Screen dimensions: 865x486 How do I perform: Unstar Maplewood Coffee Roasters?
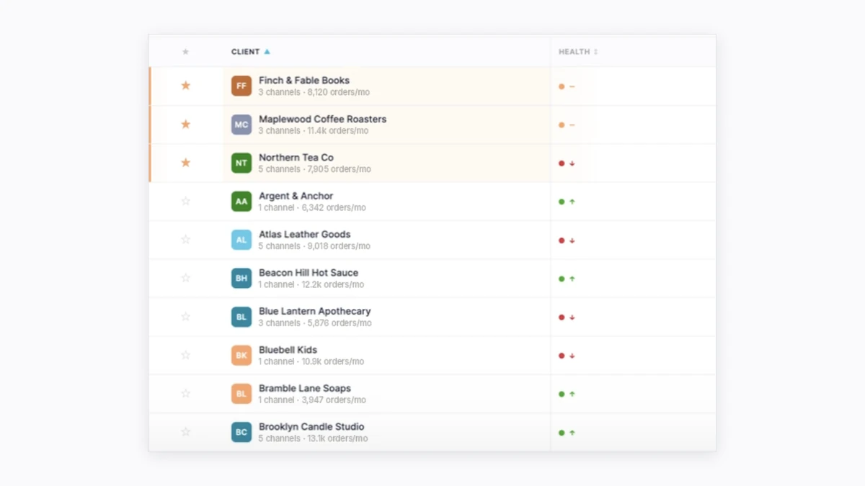[x=185, y=125]
